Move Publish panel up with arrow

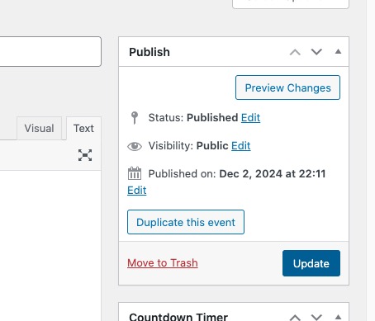pyautogui.click(x=295, y=52)
